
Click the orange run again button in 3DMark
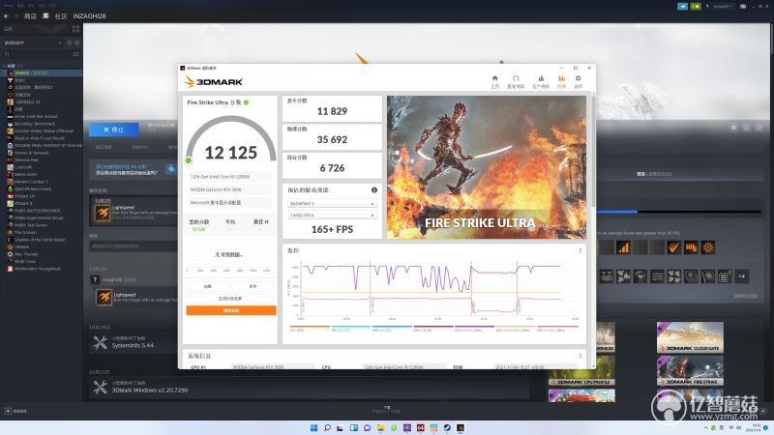tap(231, 310)
